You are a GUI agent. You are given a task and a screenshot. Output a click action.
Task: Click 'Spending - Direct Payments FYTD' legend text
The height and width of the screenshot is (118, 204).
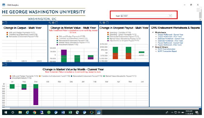(x=123, y=34)
